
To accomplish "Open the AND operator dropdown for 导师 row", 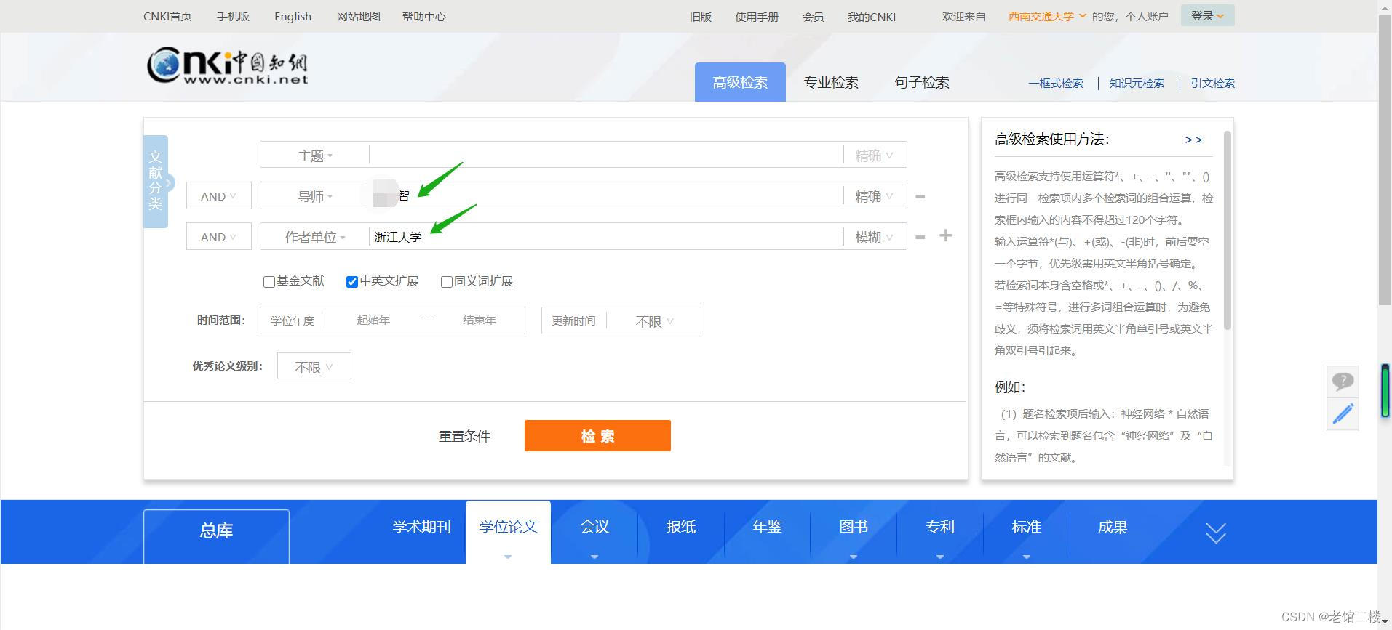I will click(218, 196).
